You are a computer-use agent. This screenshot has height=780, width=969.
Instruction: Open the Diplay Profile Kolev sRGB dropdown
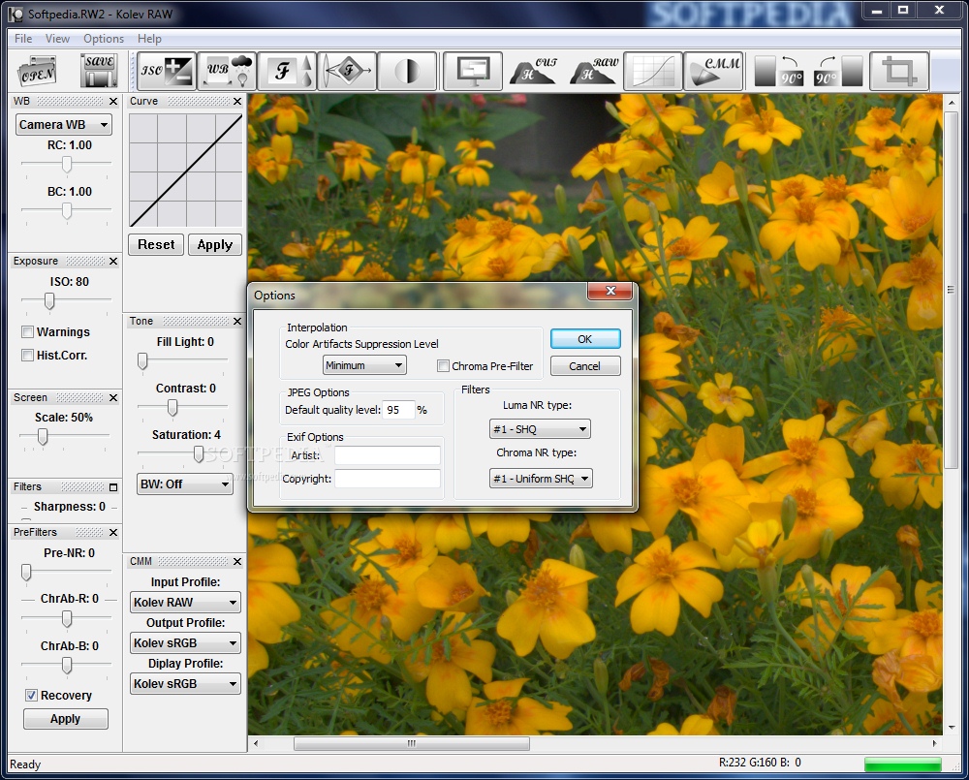[x=185, y=683]
